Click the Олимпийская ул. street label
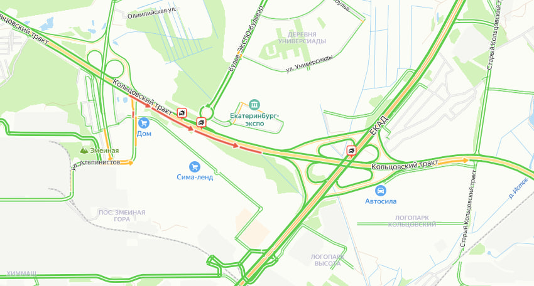Image resolution: width=534 pixels, height=286 pixels. coord(152,13)
